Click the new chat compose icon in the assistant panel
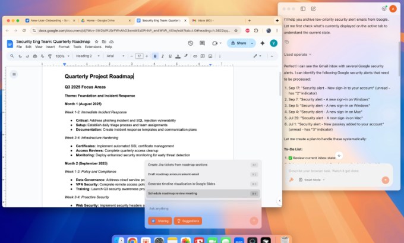The height and width of the screenshot is (243, 404). 313,9
